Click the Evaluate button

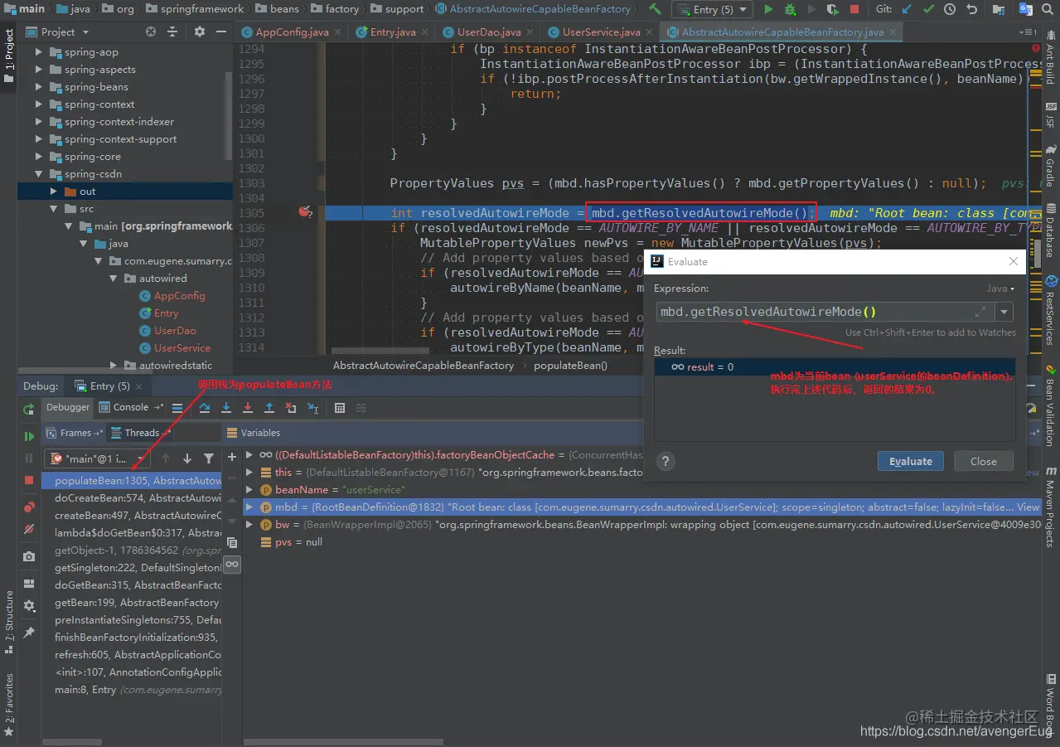point(910,462)
